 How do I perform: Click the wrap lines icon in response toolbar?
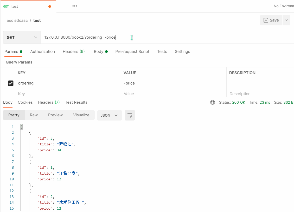(130, 115)
